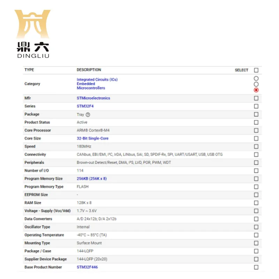Check the Package Tray row checkbox
279x279 pixels.
[x=256, y=114]
